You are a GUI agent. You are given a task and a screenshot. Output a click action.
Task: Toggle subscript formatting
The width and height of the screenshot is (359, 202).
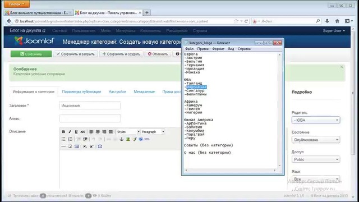(x=85, y=146)
